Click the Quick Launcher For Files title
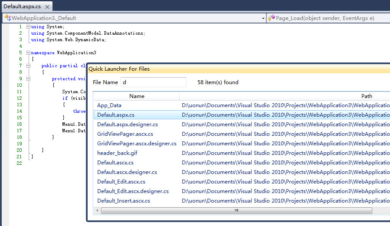The height and width of the screenshot is (226, 390). click(119, 69)
